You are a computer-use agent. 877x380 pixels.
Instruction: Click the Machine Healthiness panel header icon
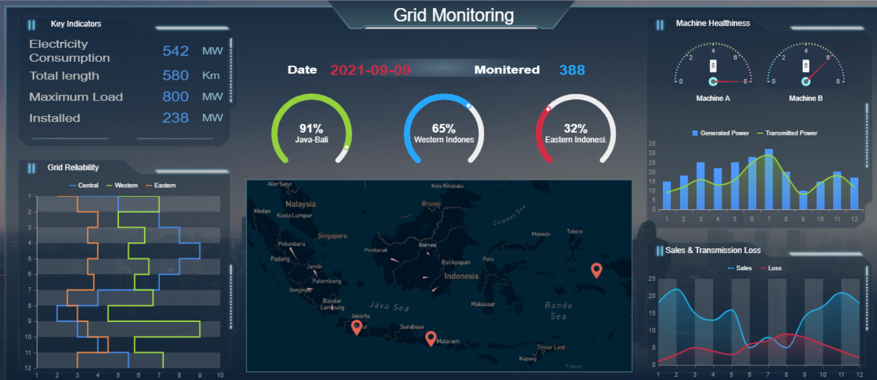[x=660, y=25]
